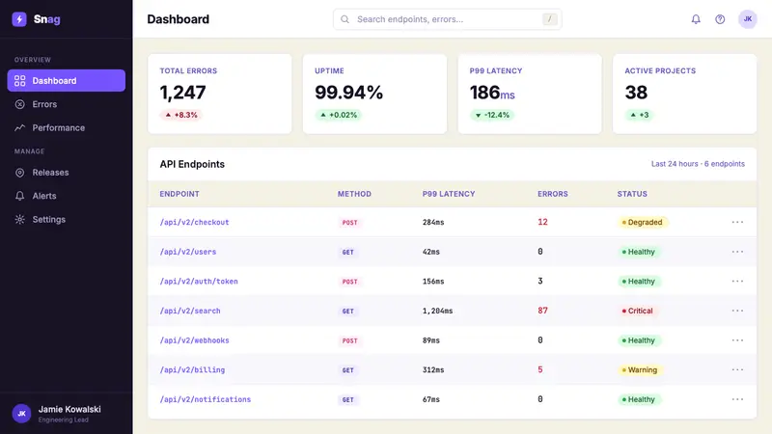Click the Degraded status badge
772x434 pixels.
coord(643,222)
